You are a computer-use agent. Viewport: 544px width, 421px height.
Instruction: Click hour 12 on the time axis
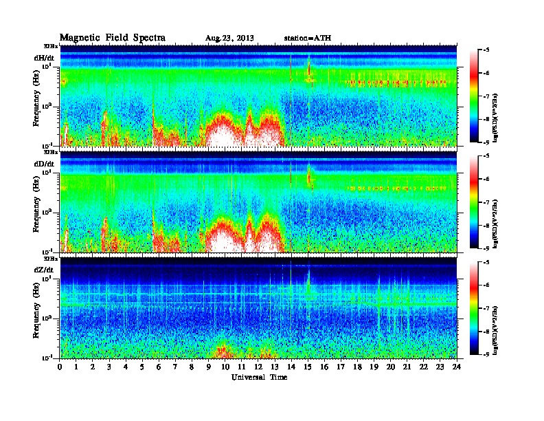point(258,367)
